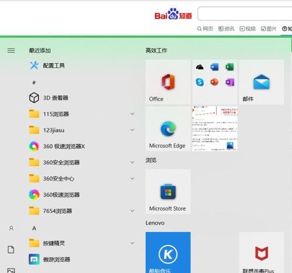
Task: Open the user account icon
Action: point(11,228)
